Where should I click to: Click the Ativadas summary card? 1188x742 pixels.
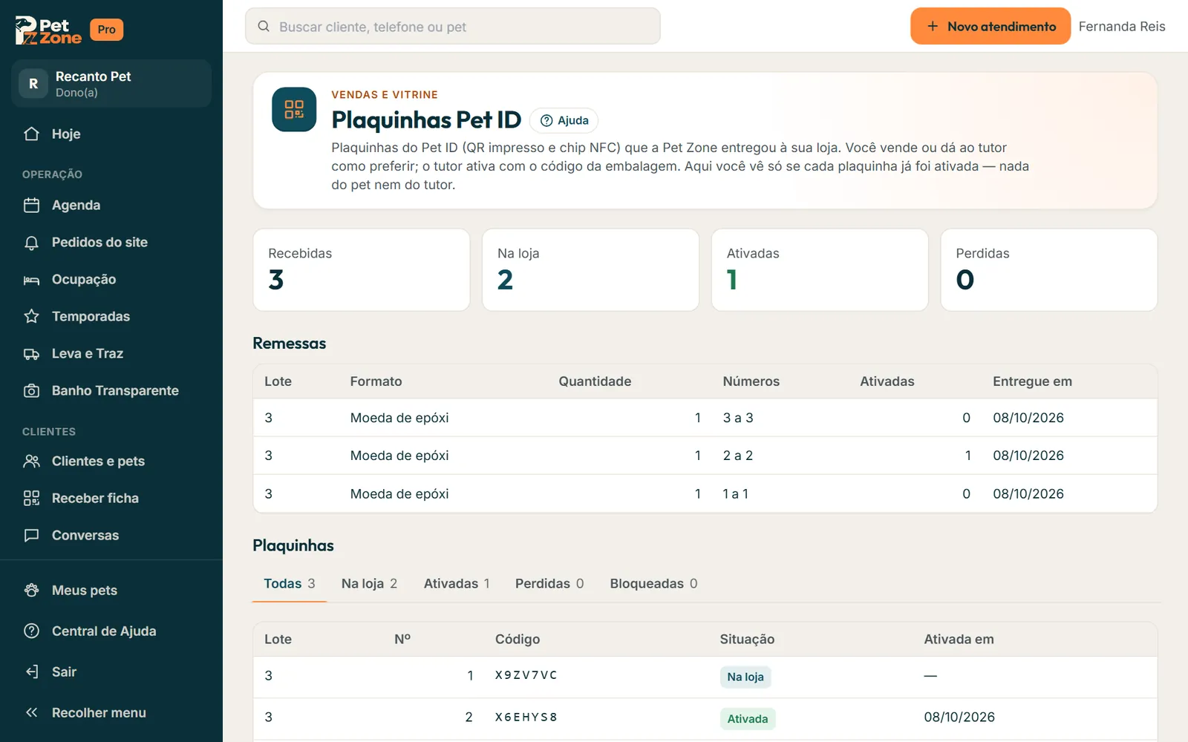point(820,269)
